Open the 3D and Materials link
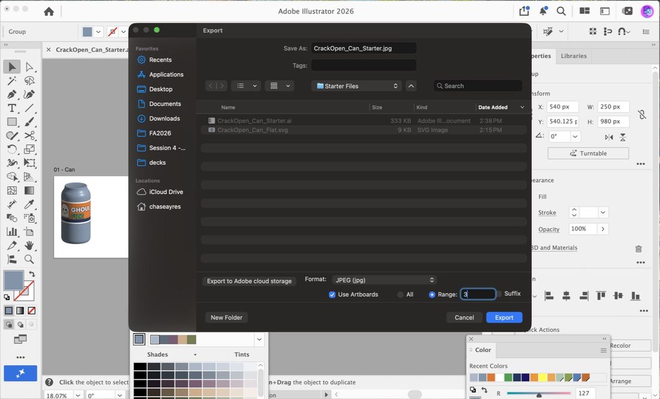The height and width of the screenshot is (399, 660). [x=554, y=248]
